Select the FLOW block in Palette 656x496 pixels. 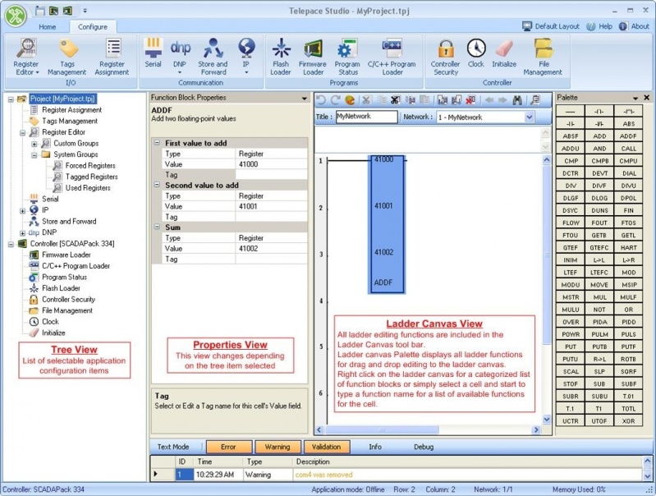[571, 223]
